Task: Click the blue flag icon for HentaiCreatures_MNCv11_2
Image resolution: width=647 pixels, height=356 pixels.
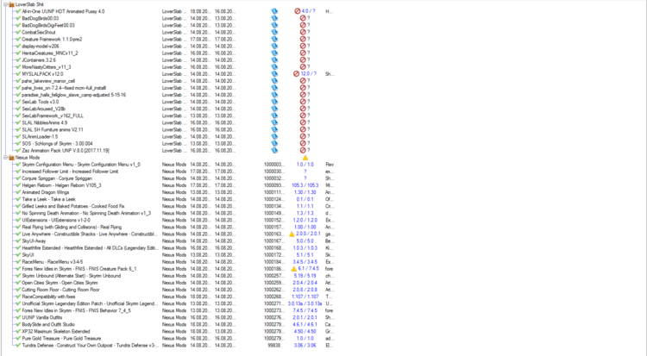Action: tap(274, 53)
